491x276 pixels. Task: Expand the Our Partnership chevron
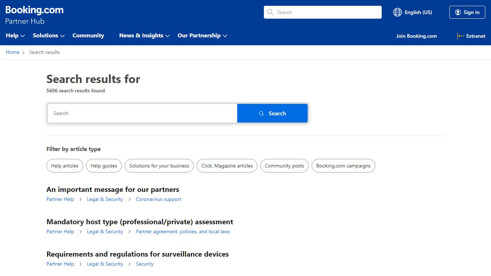point(225,36)
